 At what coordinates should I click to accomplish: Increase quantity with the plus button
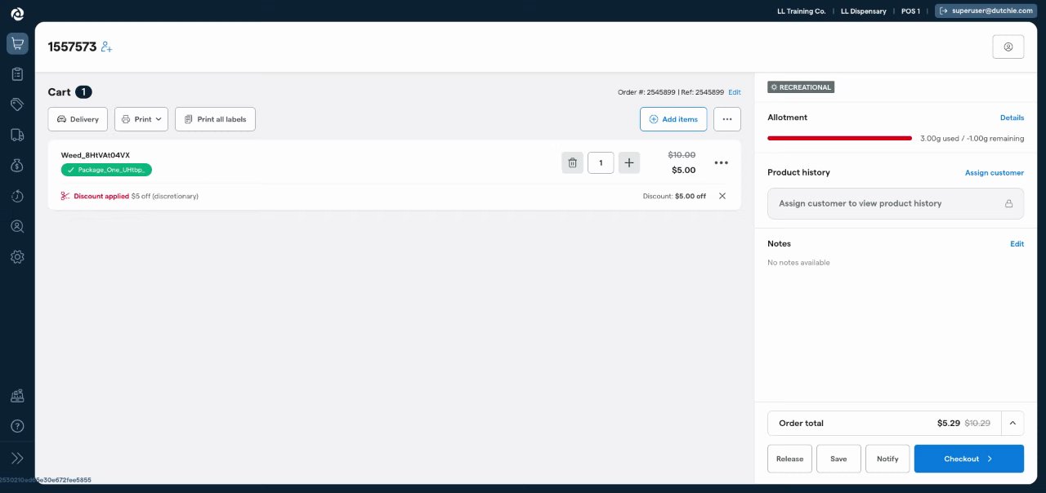tap(629, 162)
